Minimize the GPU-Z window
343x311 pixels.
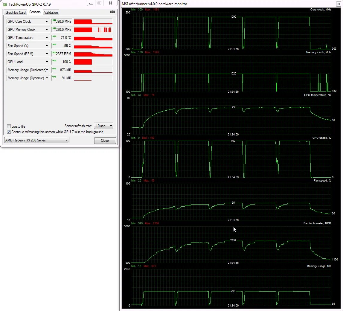91,3
